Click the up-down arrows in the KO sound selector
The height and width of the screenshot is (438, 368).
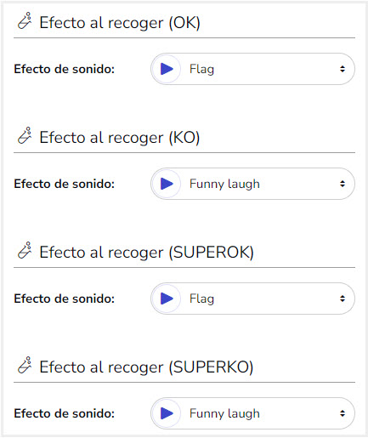[x=343, y=184]
